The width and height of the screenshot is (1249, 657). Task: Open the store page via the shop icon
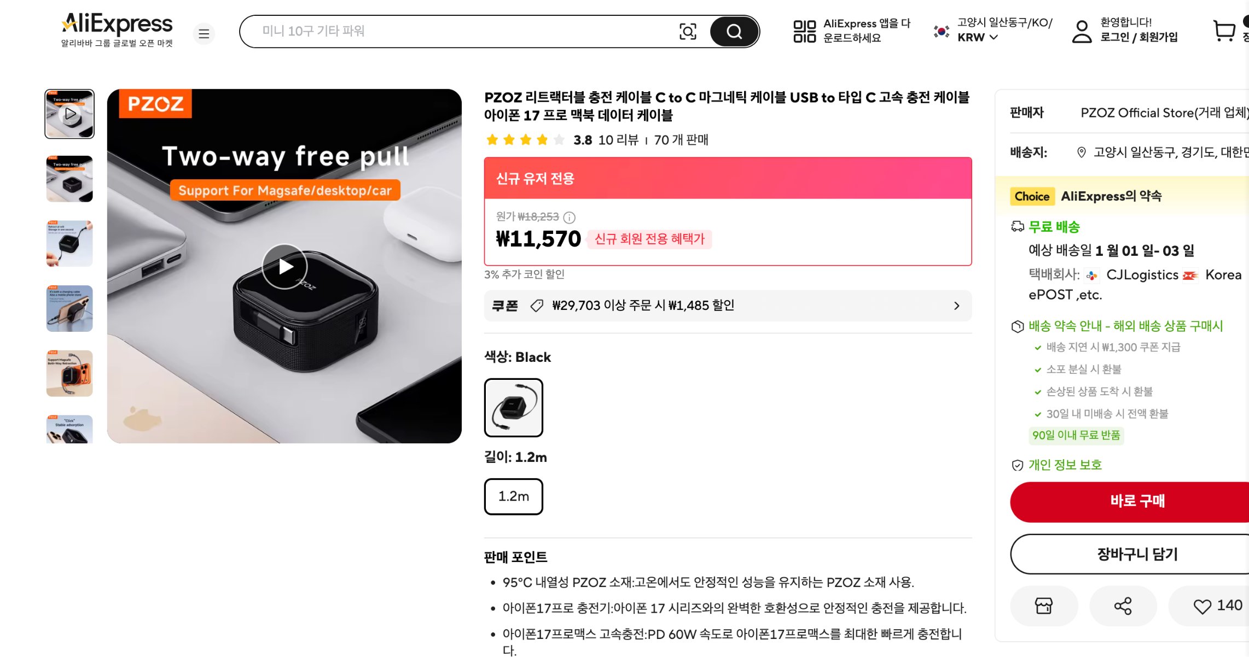1044,605
